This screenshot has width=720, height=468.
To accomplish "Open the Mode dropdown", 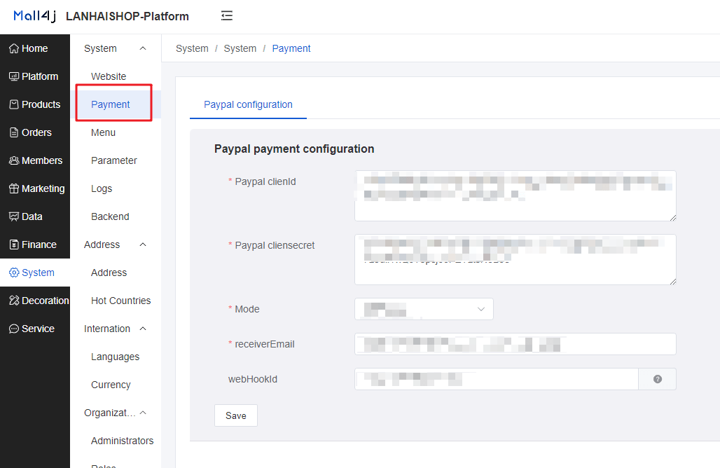I will pos(424,309).
